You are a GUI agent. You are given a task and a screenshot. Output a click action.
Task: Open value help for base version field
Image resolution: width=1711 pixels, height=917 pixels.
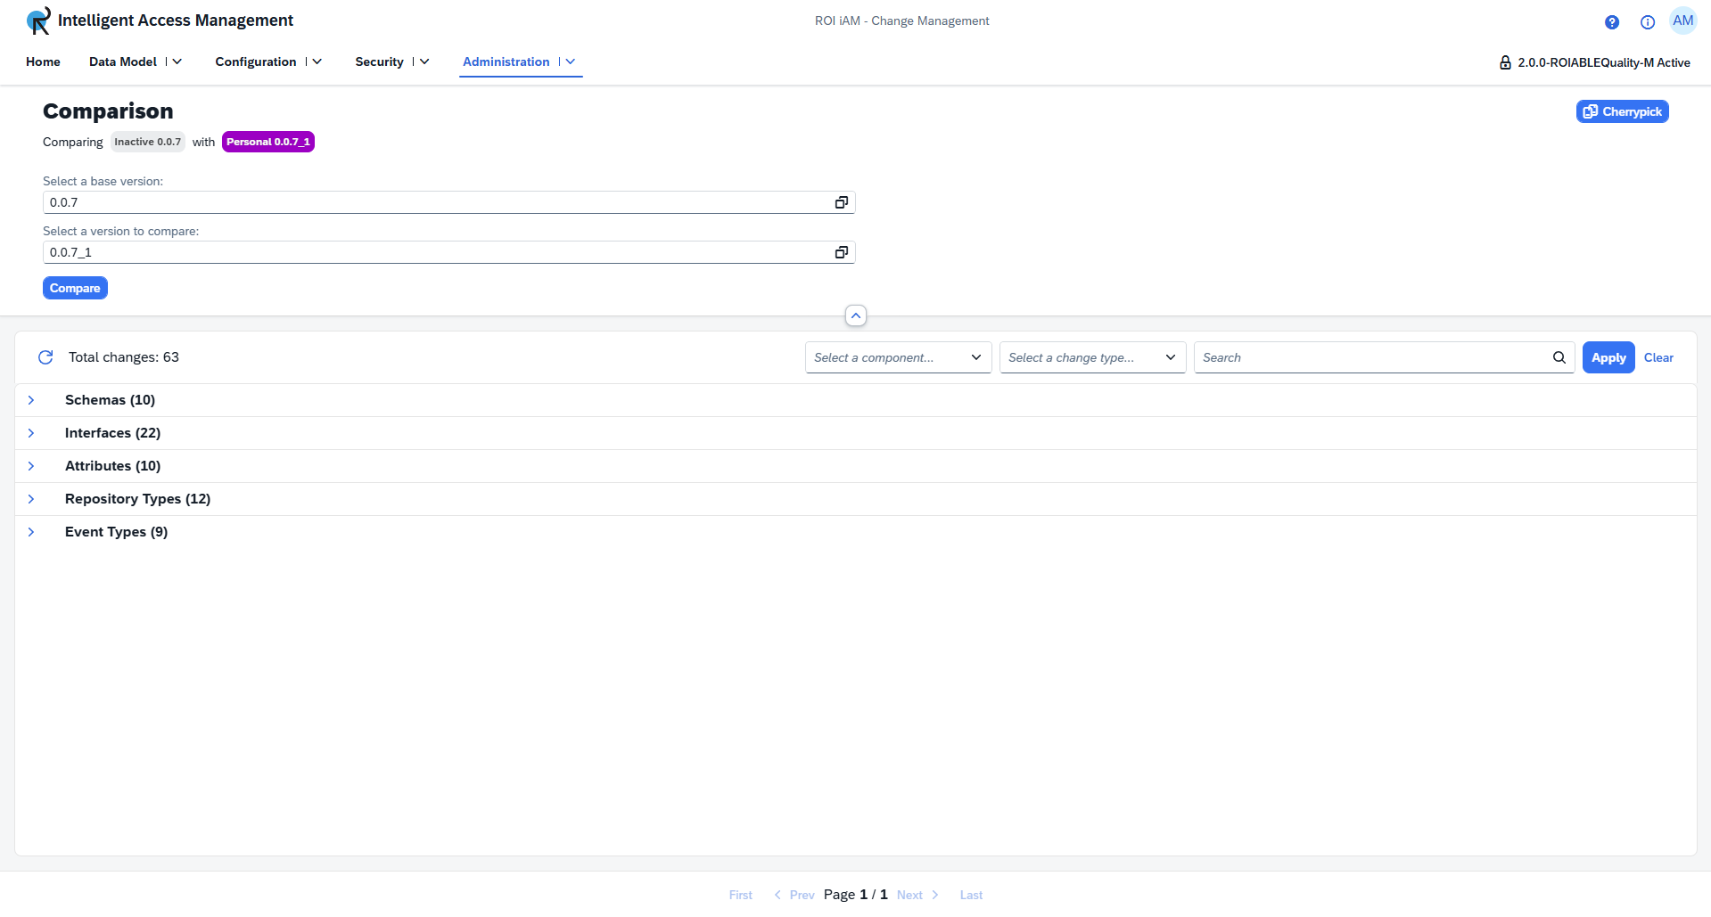tap(841, 202)
